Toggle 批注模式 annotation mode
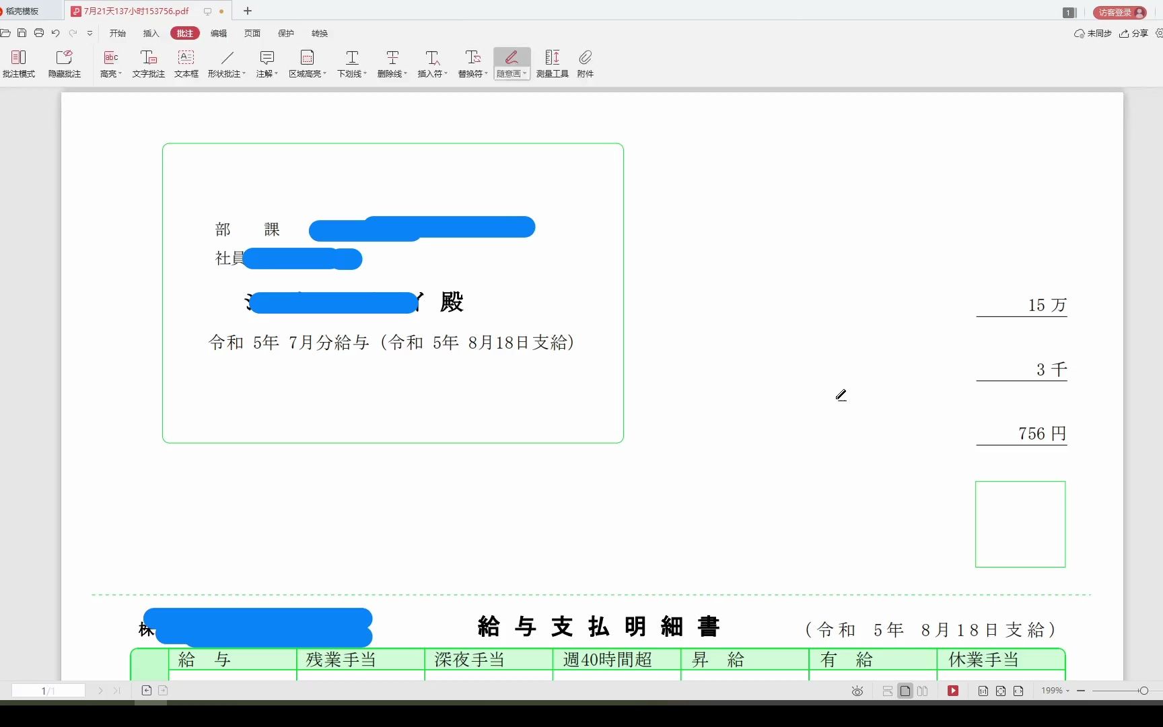The height and width of the screenshot is (727, 1163). (x=19, y=64)
